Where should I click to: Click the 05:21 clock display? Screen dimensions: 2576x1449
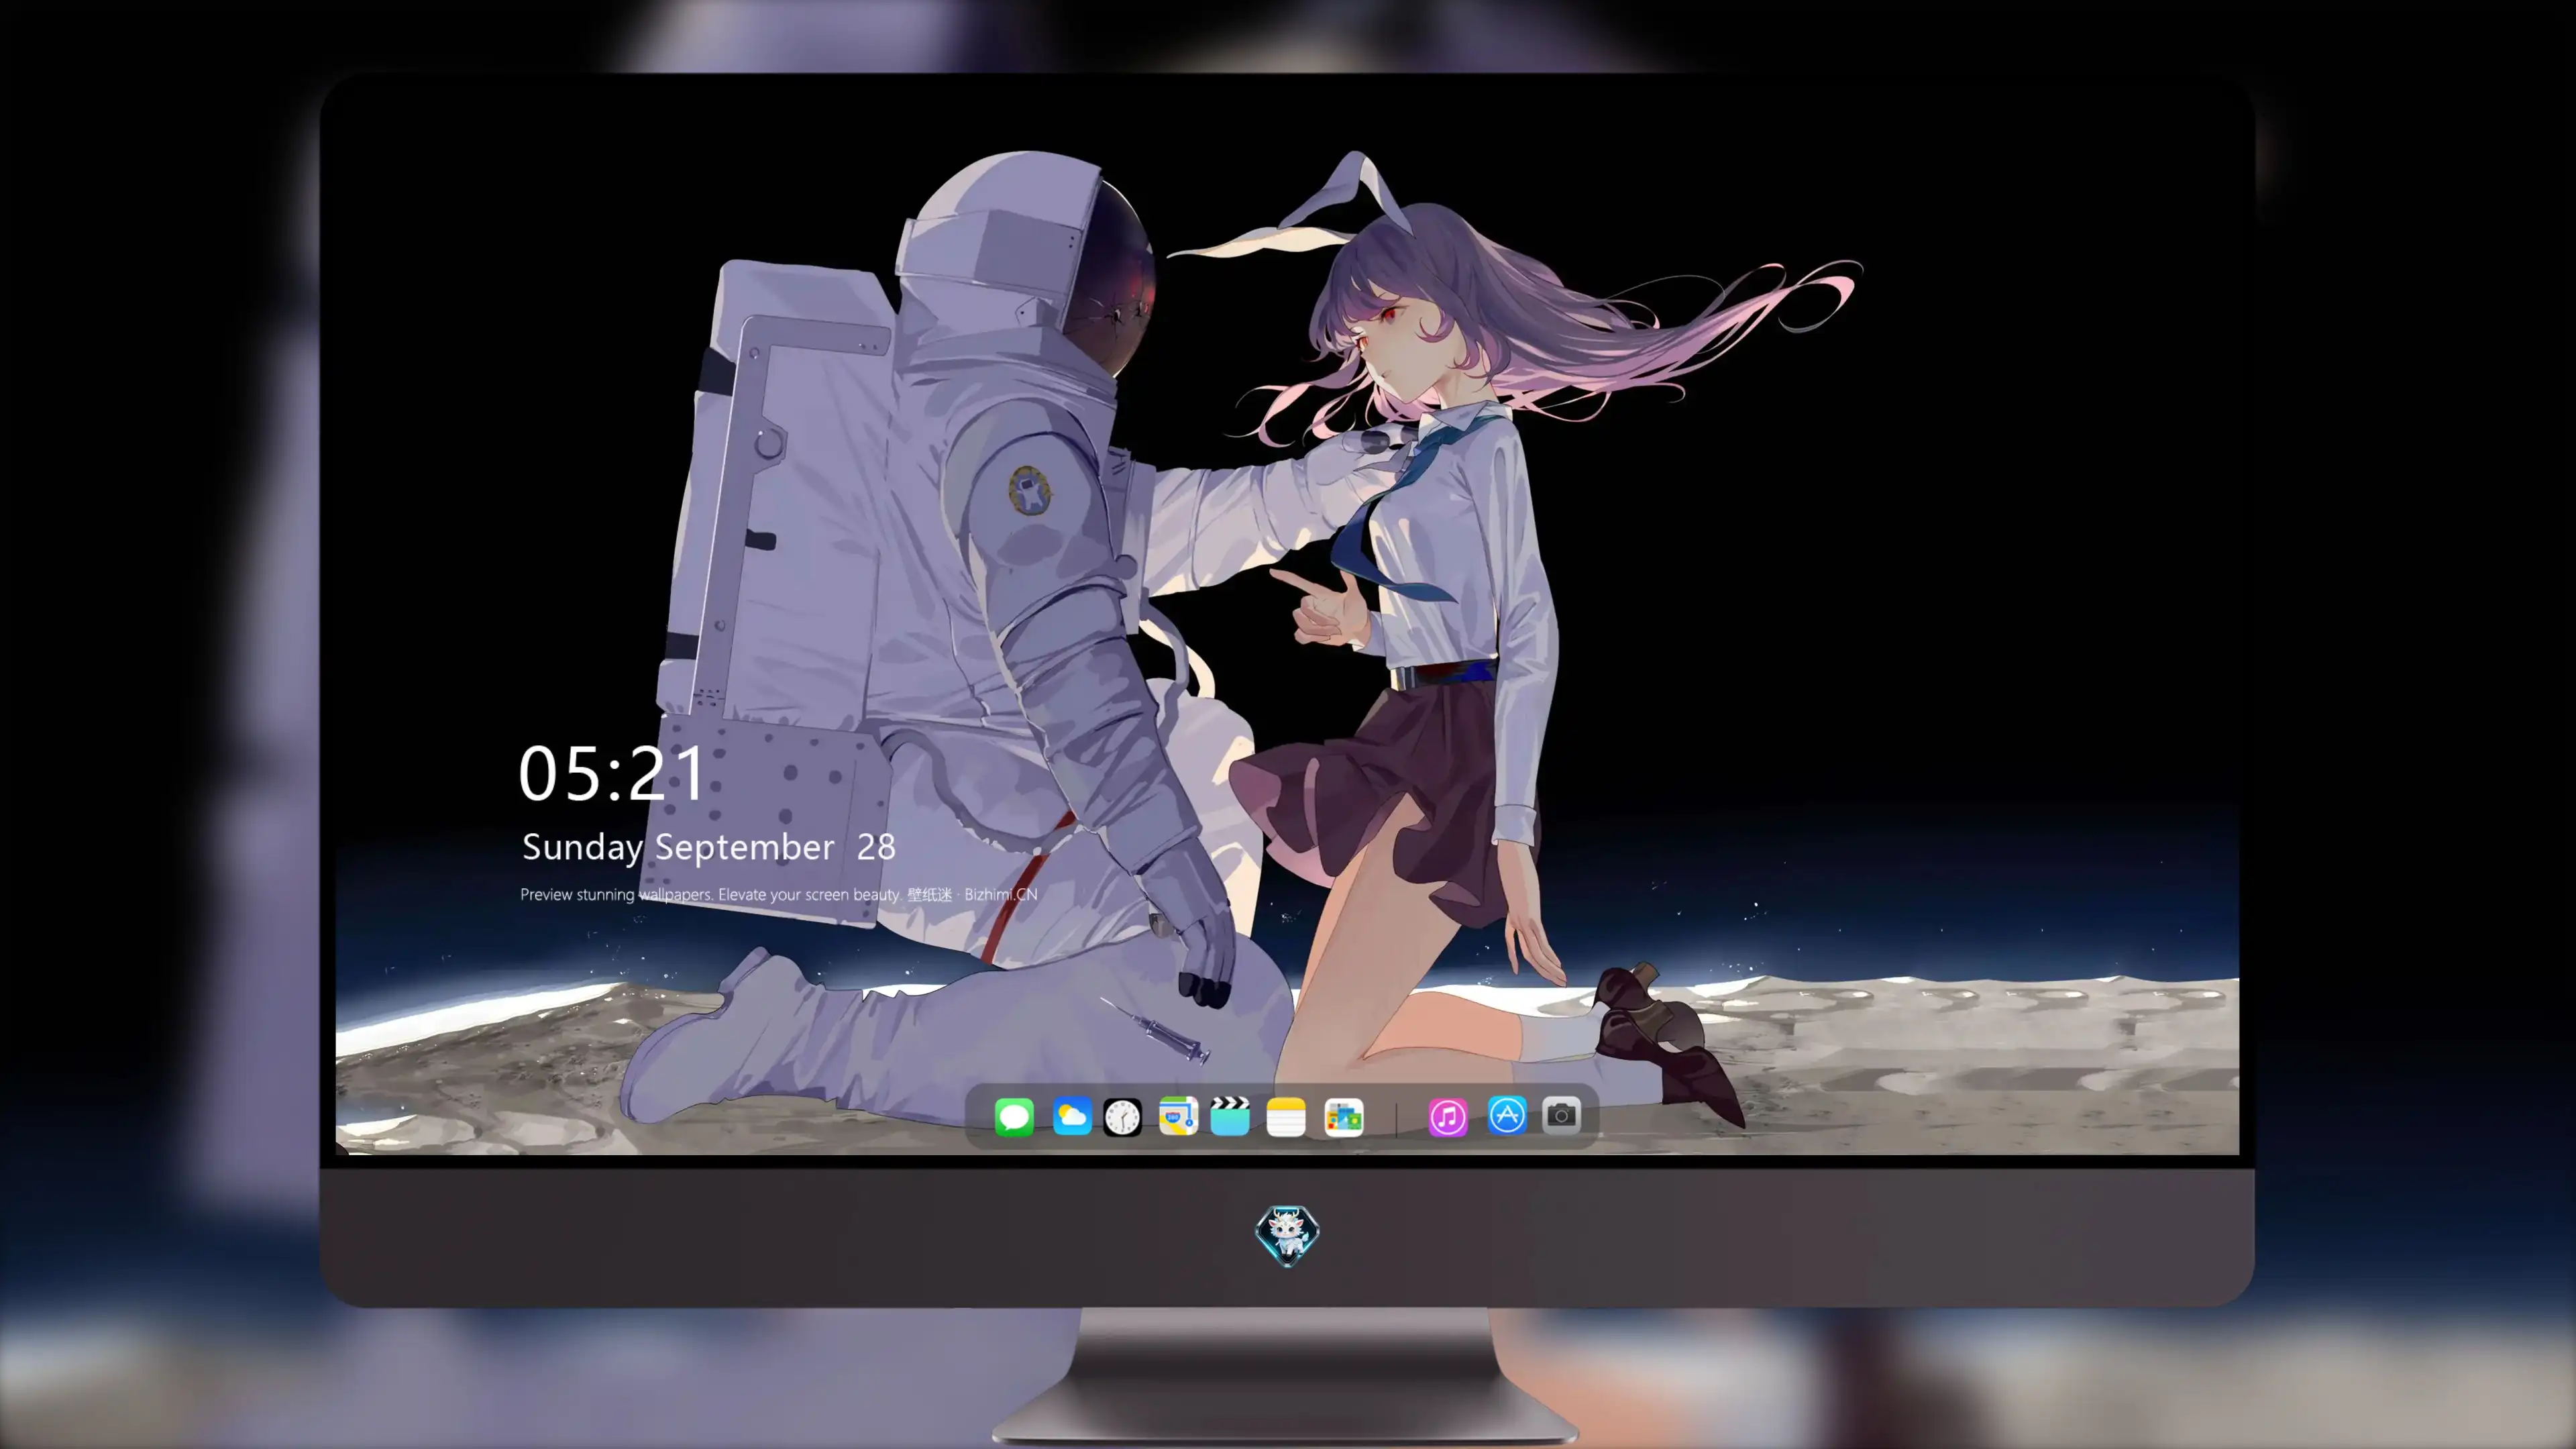coord(611,773)
